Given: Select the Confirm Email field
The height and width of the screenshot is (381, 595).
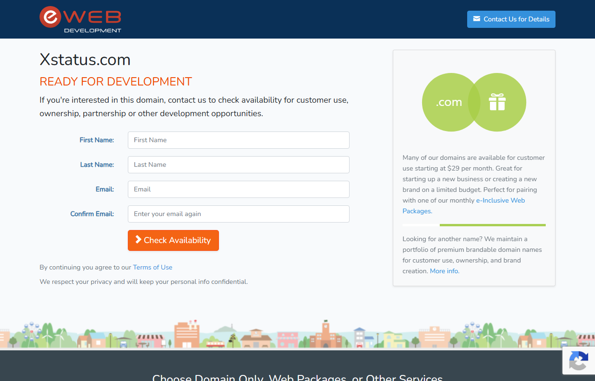Looking at the screenshot, I should [x=238, y=214].
